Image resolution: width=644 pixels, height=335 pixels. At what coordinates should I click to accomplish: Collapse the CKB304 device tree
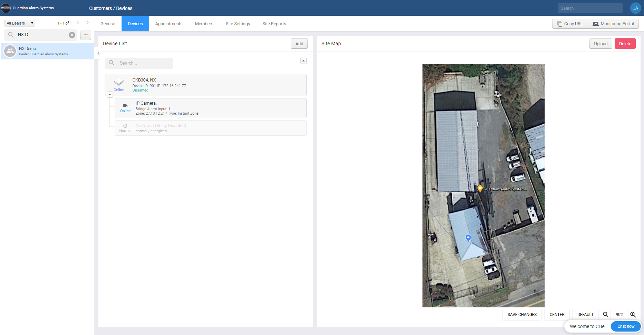pos(110,95)
